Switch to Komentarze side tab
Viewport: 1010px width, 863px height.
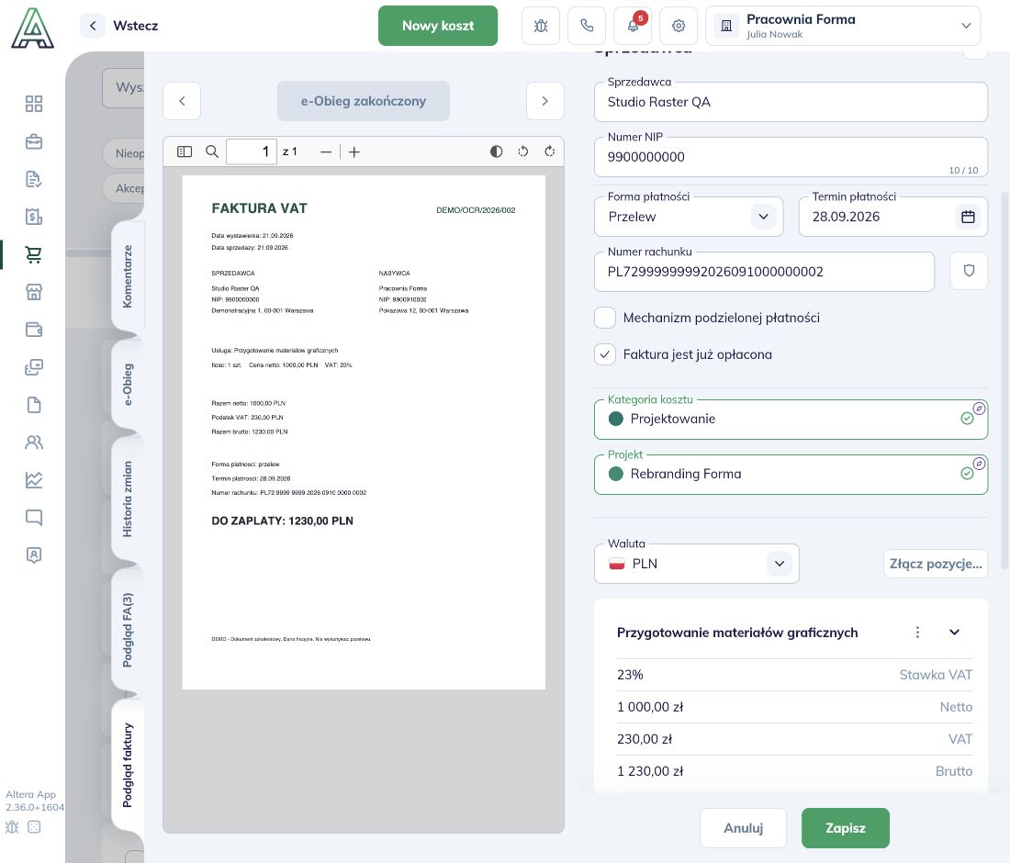coord(128,275)
